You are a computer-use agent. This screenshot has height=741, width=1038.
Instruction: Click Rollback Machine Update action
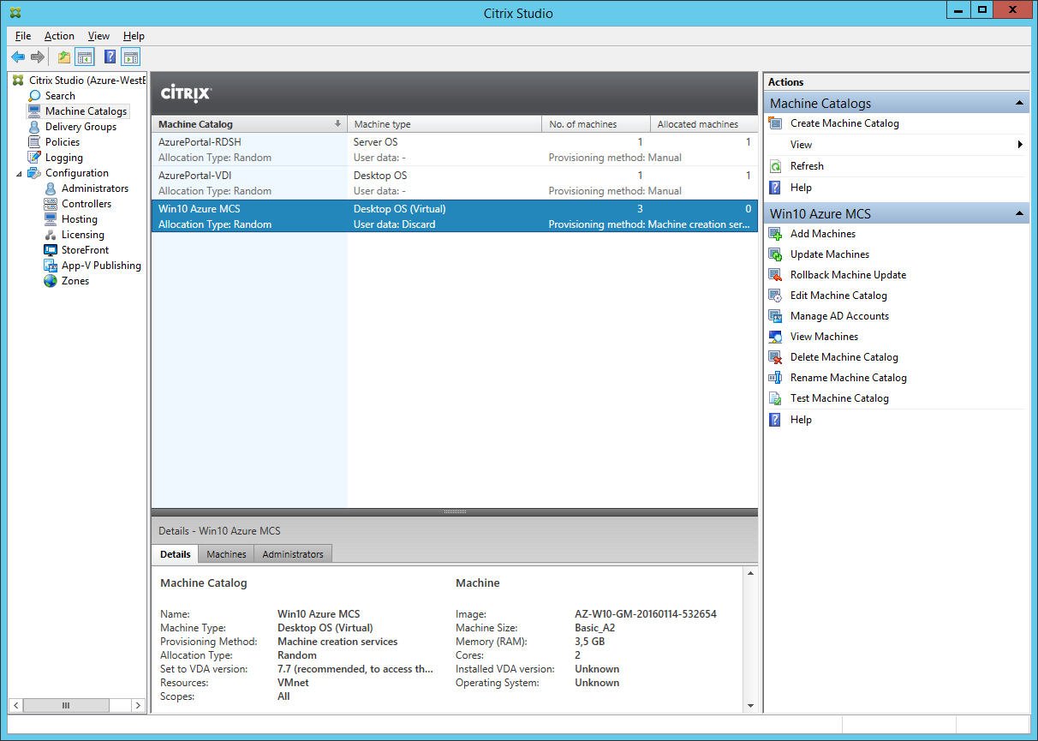pos(848,275)
